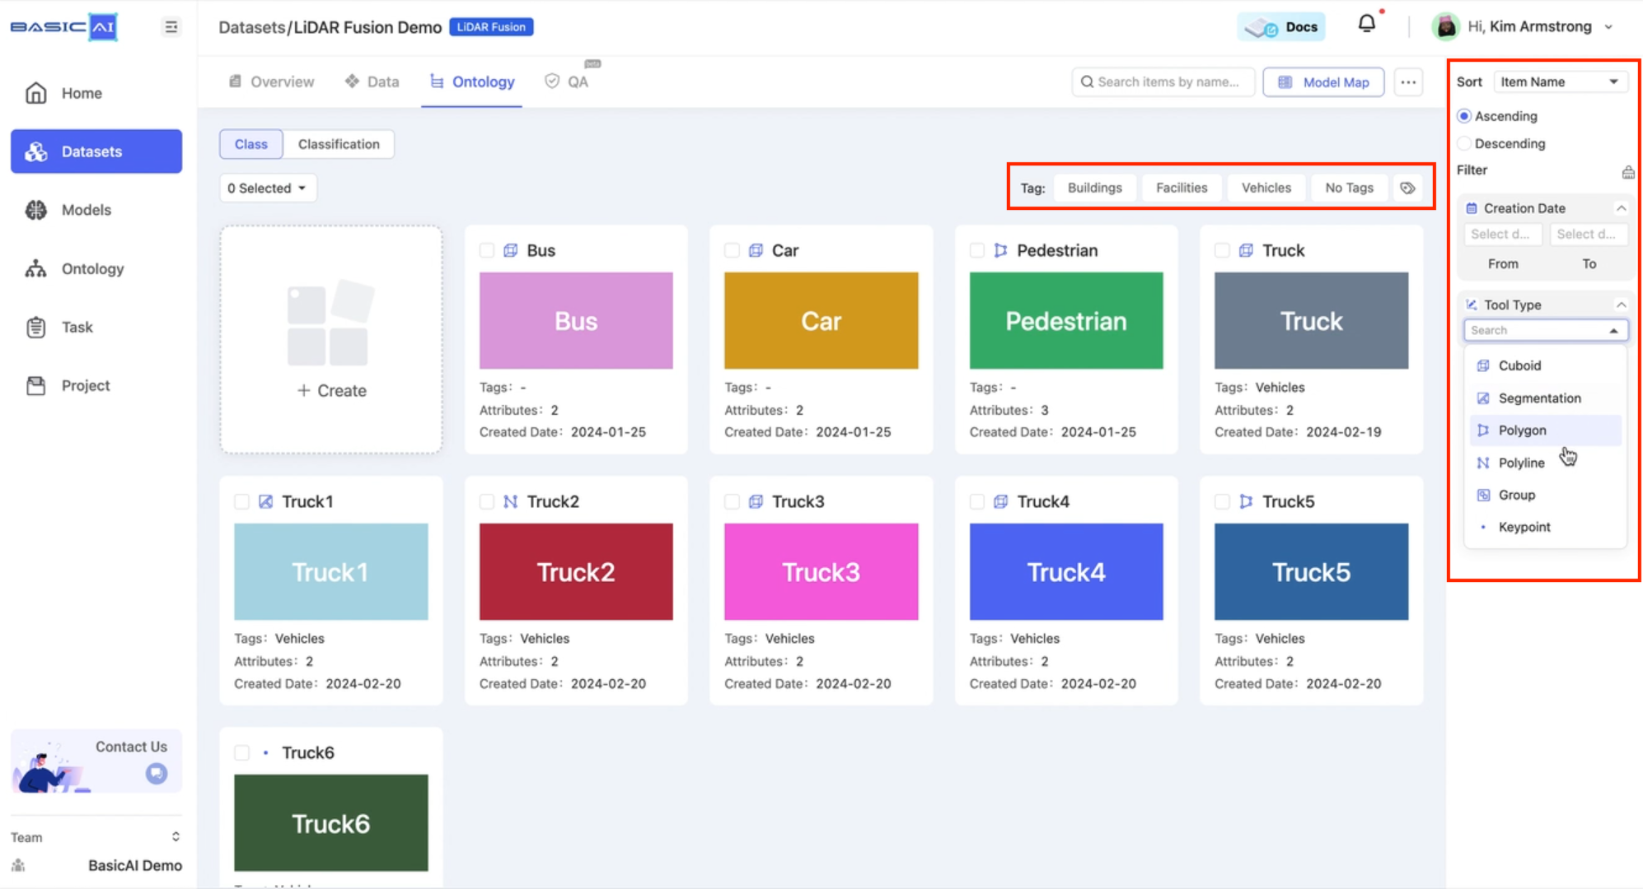Select the Keypoint tool type filter

click(x=1527, y=527)
